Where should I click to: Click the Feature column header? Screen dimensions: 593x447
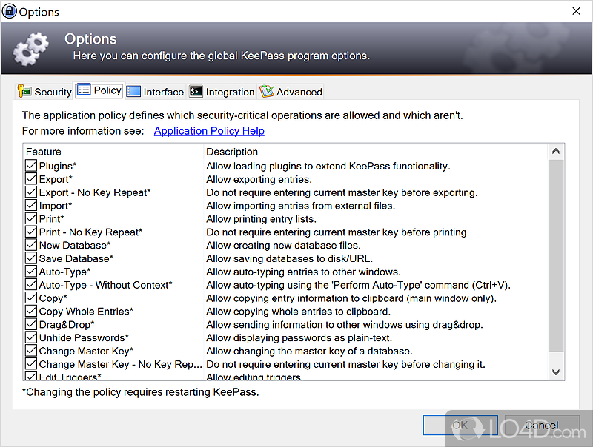click(x=44, y=152)
